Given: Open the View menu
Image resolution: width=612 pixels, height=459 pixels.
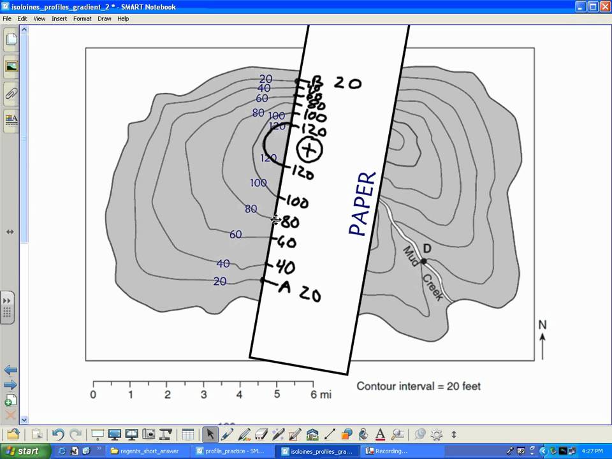Looking at the screenshot, I should click(40, 18).
